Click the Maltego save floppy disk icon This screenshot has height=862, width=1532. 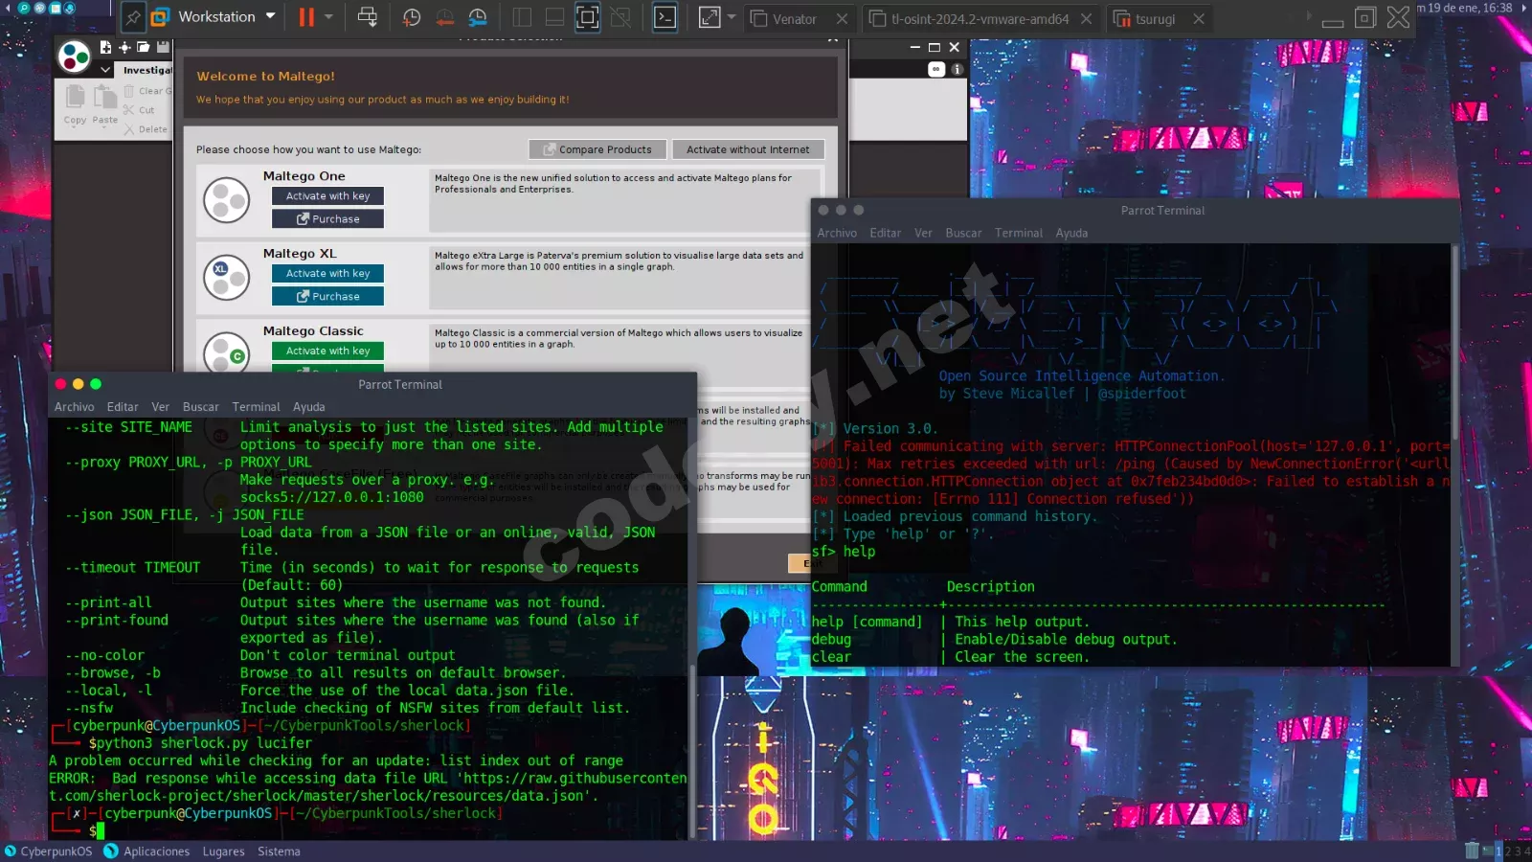point(163,47)
